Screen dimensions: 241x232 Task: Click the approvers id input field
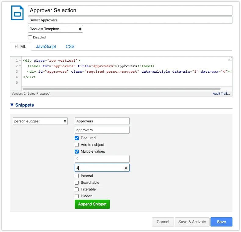[102, 130]
